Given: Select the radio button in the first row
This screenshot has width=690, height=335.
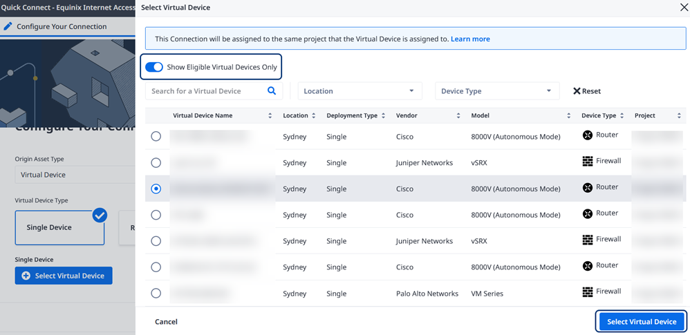Looking at the screenshot, I should pyautogui.click(x=156, y=136).
